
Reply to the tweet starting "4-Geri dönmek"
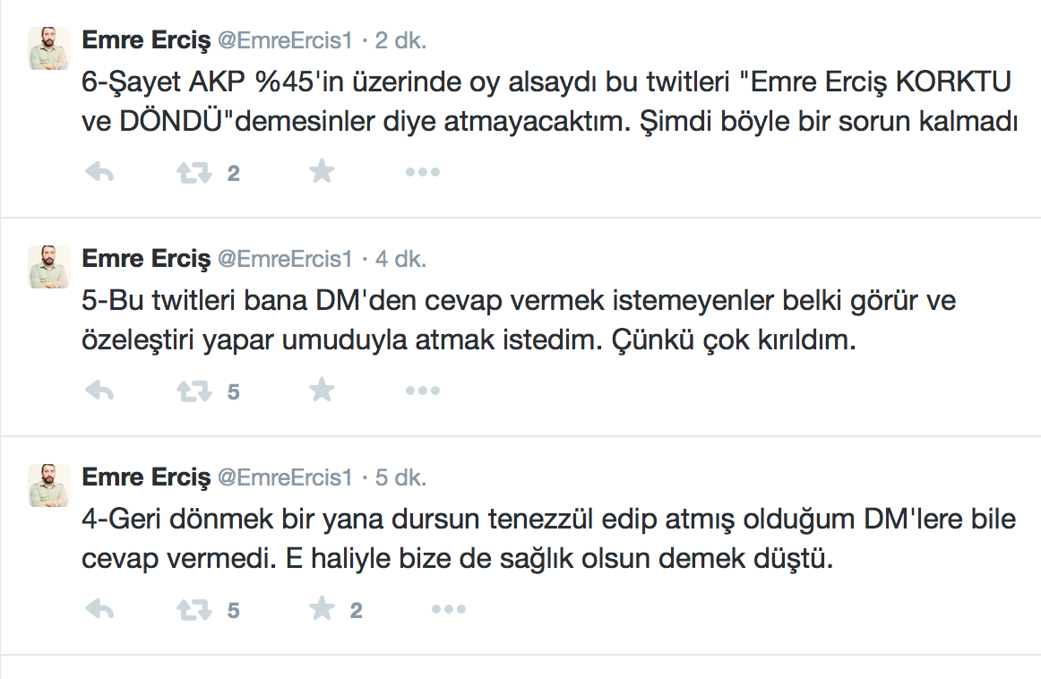[x=99, y=610]
